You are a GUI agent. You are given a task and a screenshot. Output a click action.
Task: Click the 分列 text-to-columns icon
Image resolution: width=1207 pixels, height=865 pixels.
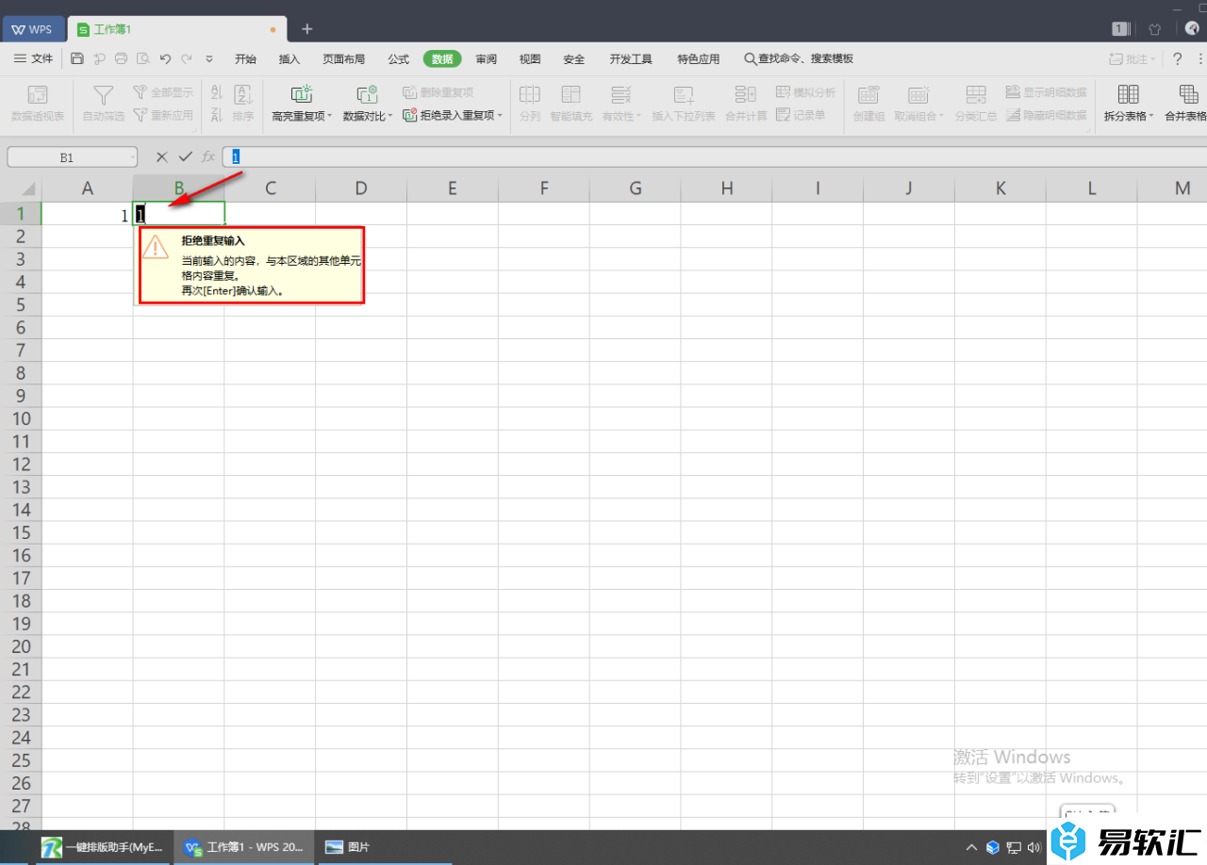pyautogui.click(x=530, y=94)
